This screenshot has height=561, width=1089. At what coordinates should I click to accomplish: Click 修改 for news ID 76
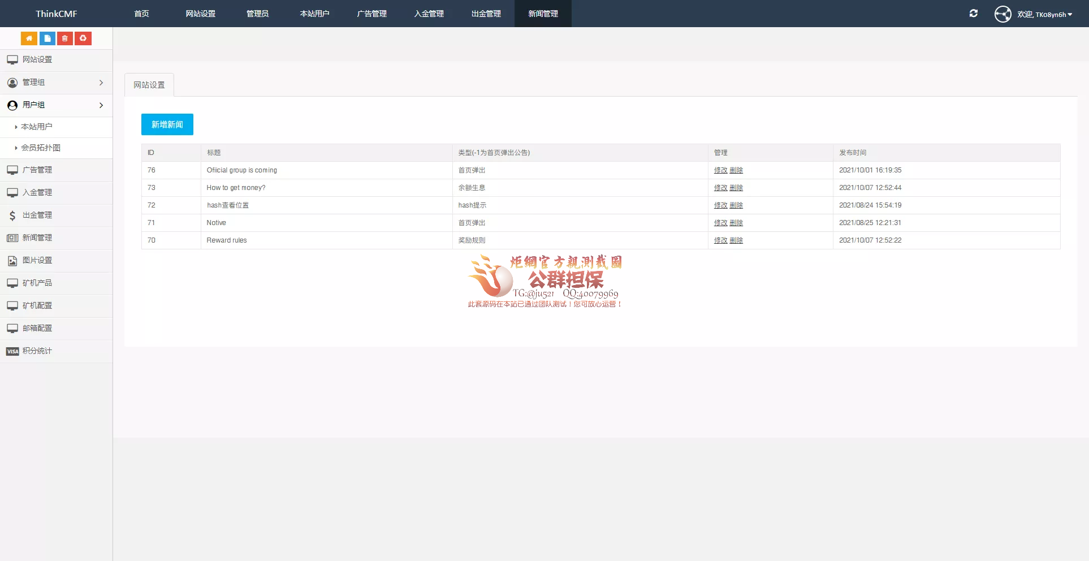point(720,170)
